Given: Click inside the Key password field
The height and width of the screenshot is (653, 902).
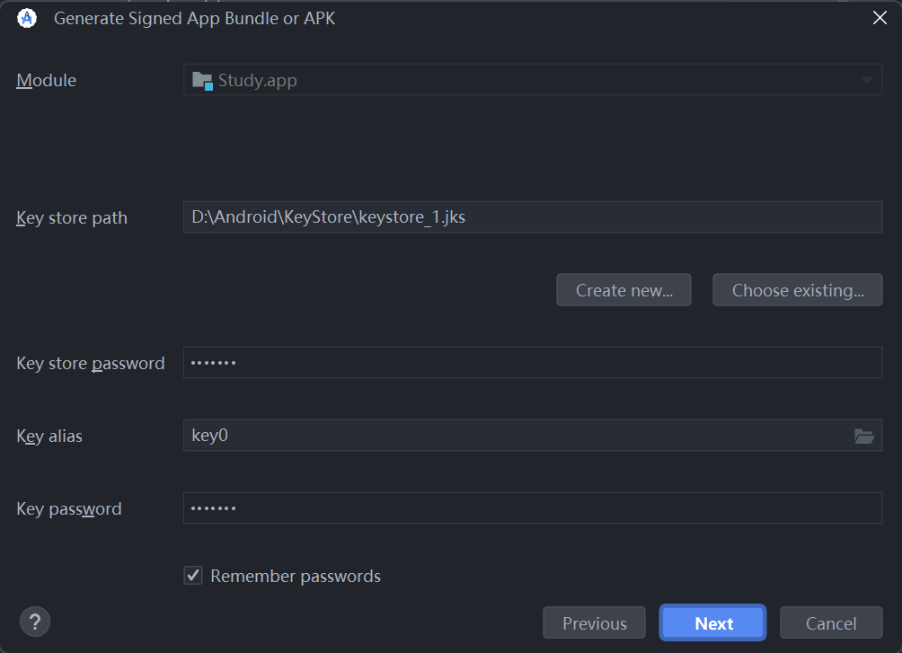Looking at the screenshot, I should 533,508.
